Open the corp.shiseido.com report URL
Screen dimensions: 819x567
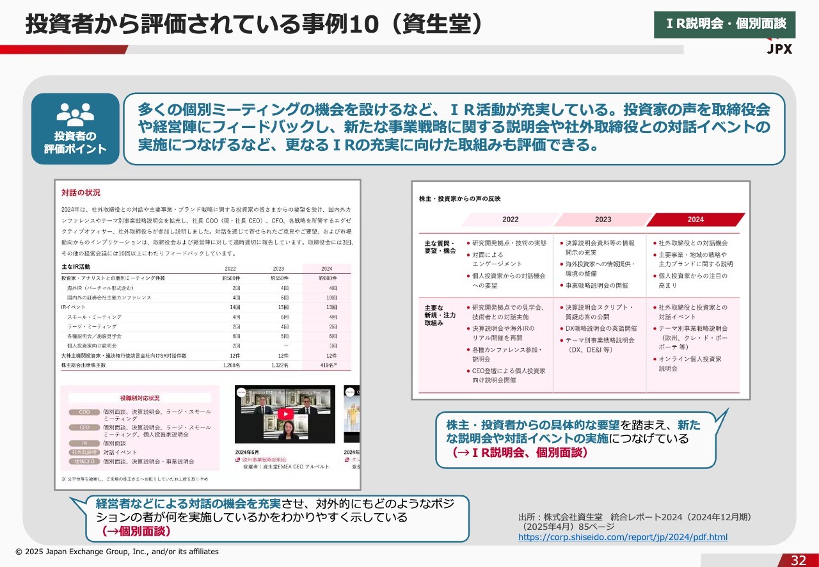tap(623, 538)
